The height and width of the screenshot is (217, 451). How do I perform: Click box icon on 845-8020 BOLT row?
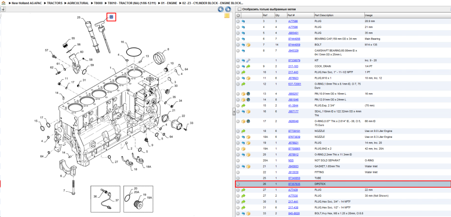[248, 213]
